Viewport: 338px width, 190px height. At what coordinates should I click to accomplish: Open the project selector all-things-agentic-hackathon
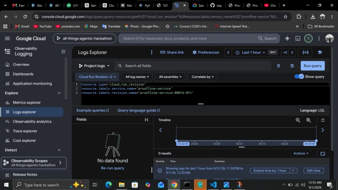[x=85, y=39]
